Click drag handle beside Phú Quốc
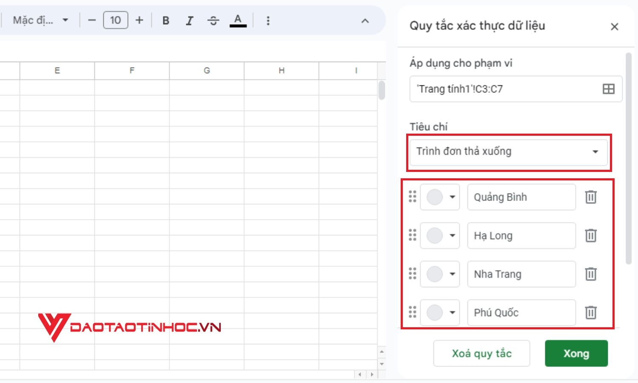Screen dimensions: 638x383 click(x=413, y=312)
